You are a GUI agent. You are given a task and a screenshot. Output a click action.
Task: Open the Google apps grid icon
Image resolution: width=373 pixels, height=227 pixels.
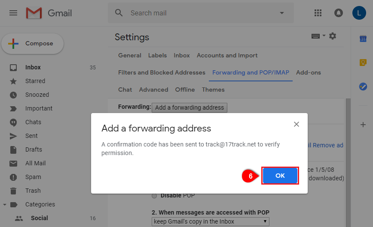point(318,13)
